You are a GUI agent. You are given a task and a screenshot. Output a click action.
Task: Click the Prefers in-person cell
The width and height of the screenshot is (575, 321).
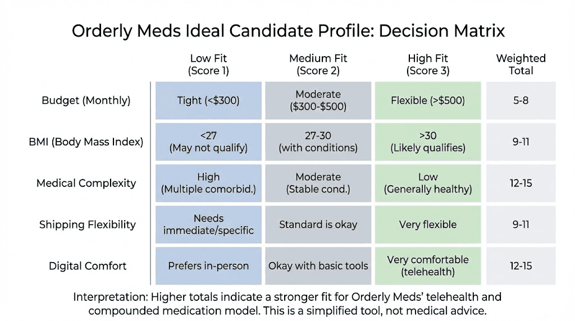pos(208,266)
